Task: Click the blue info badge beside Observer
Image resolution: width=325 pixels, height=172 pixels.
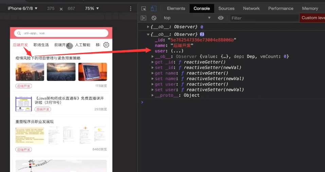Action: pyautogui.click(x=202, y=34)
